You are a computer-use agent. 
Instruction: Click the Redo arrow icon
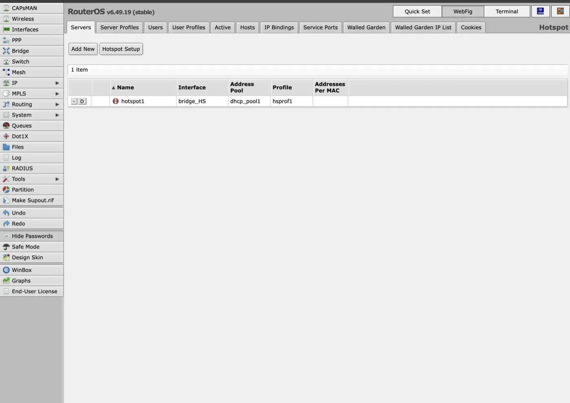point(6,223)
